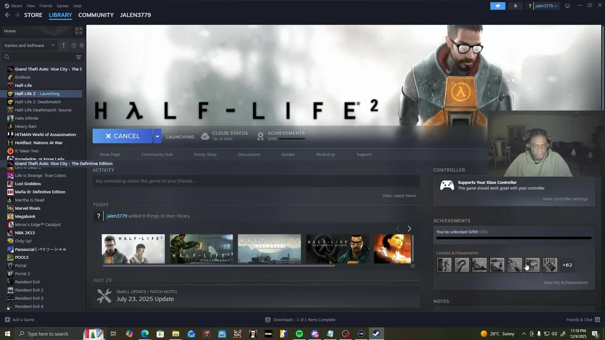Open Spotify from the taskbar

299,334
